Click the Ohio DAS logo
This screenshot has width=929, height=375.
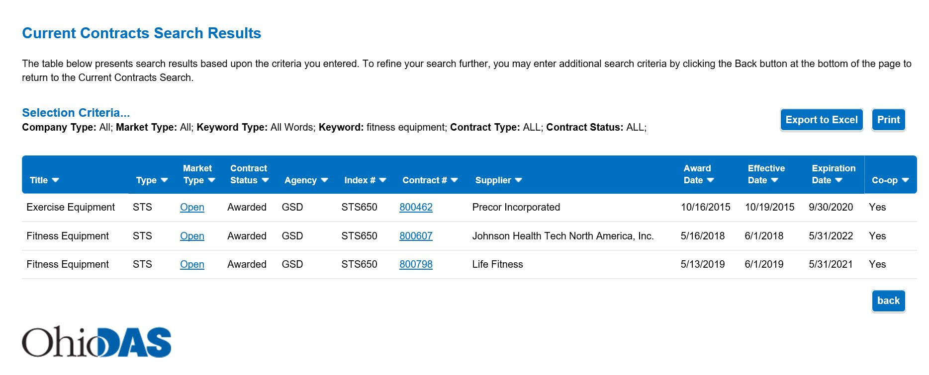click(x=96, y=342)
